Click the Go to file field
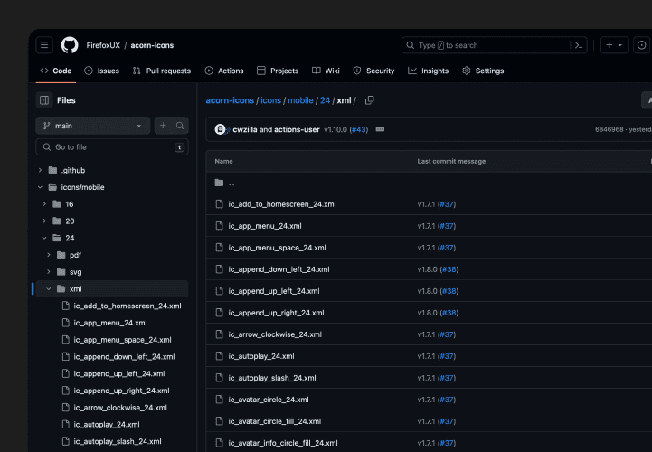Image resolution: width=652 pixels, height=452 pixels. [x=112, y=147]
